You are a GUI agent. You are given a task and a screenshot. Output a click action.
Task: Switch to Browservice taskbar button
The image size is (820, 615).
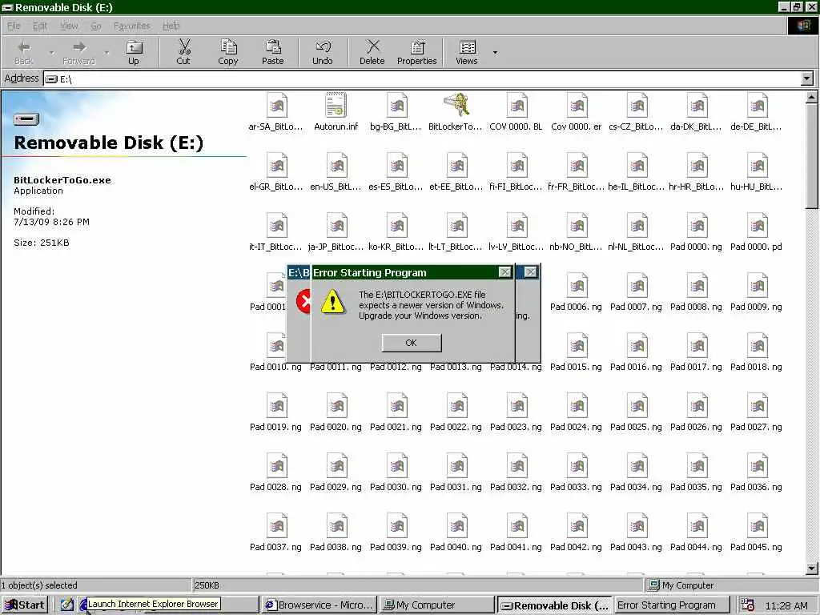click(x=319, y=605)
